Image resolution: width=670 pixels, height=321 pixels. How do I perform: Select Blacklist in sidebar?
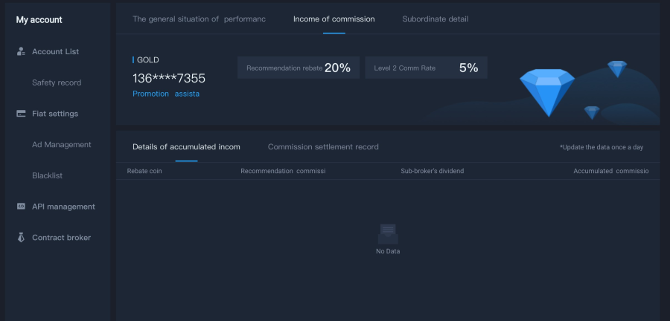coord(47,175)
